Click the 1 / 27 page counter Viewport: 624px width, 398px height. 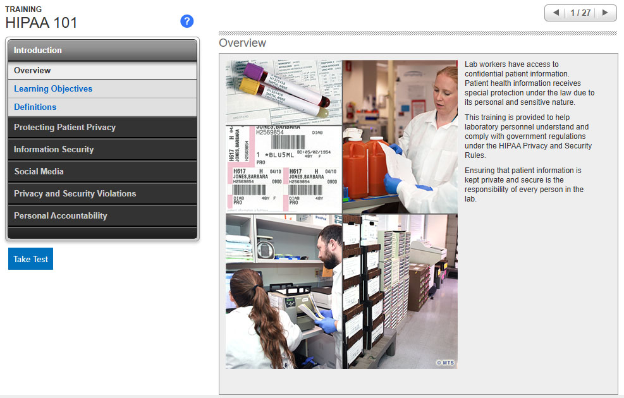(x=580, y=13)
